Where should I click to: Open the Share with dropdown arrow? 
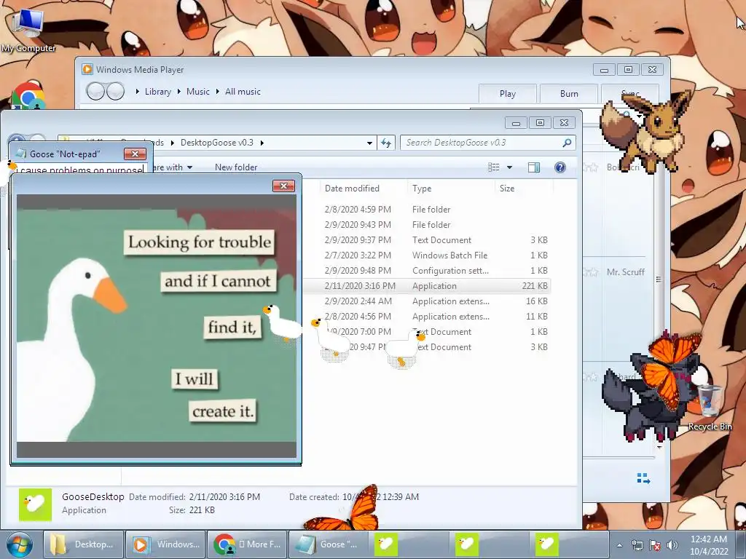pos(190,167)
